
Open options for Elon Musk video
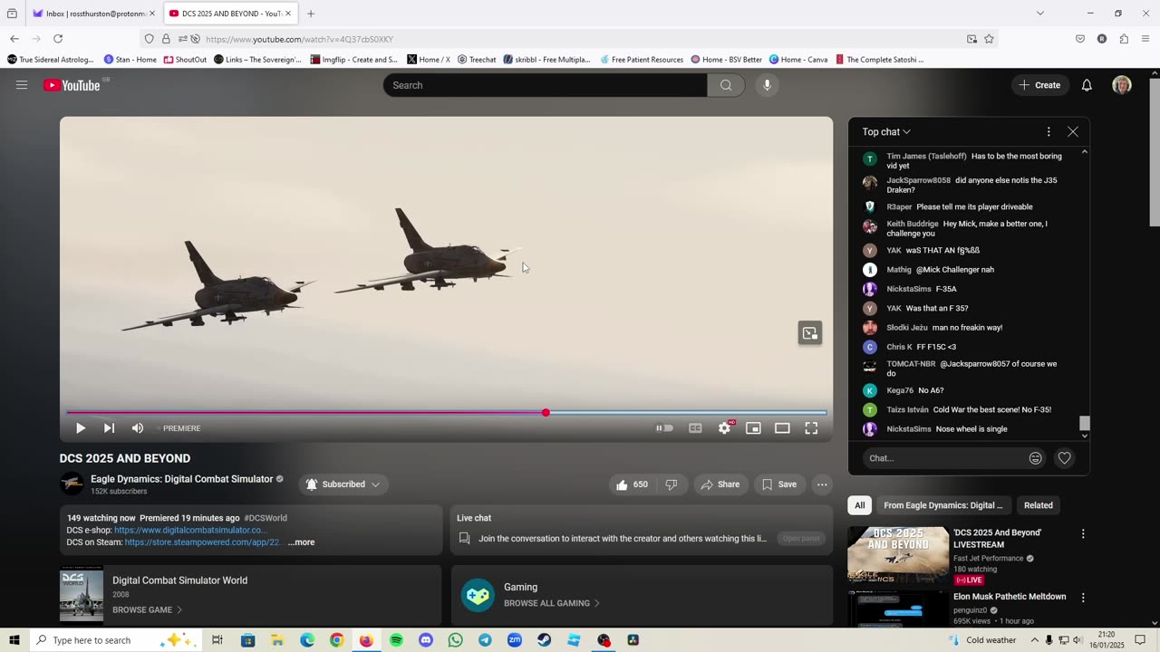(1083, 598)
